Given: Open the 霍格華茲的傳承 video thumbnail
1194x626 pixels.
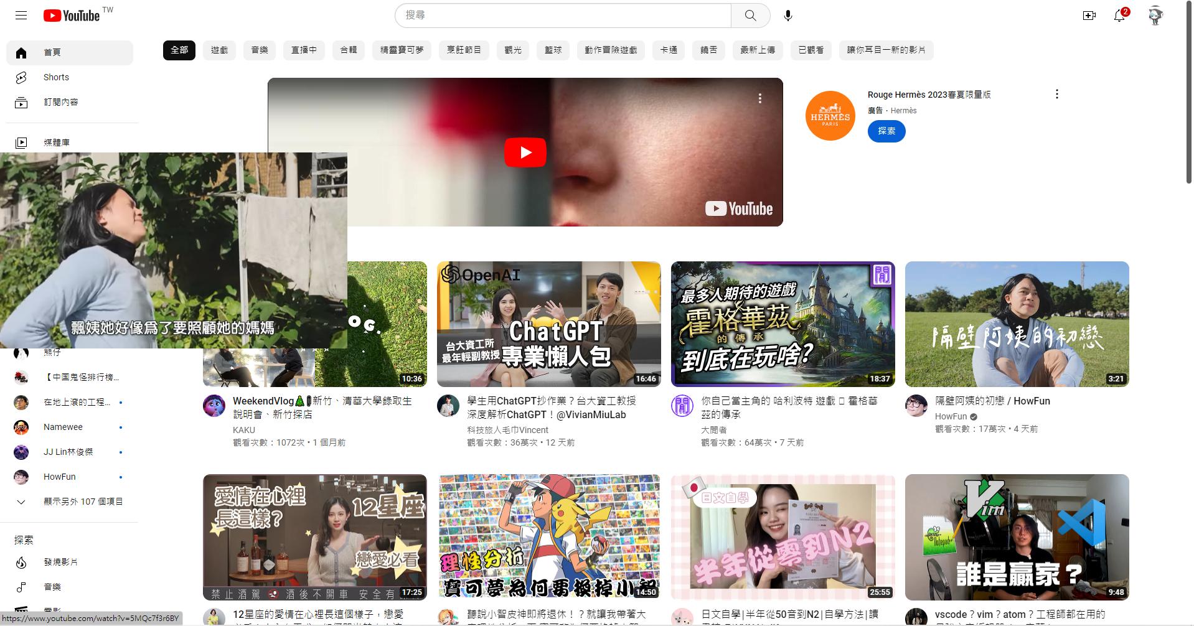Looking at the screenshot, I should tap(783, 324).
